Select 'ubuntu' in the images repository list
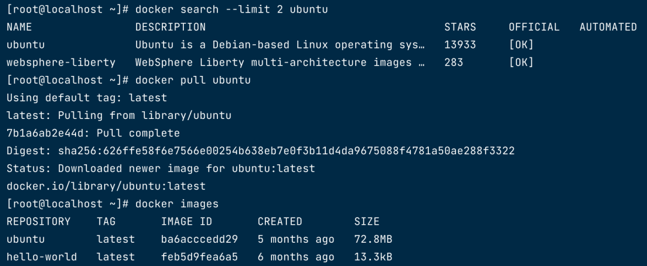Viewport: 647px width, 266px height. pyautogui.click(x=26, y=239)
